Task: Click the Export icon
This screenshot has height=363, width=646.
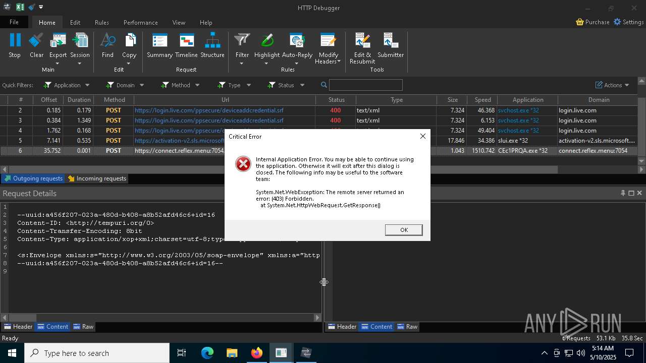Action: coord(58,40)
